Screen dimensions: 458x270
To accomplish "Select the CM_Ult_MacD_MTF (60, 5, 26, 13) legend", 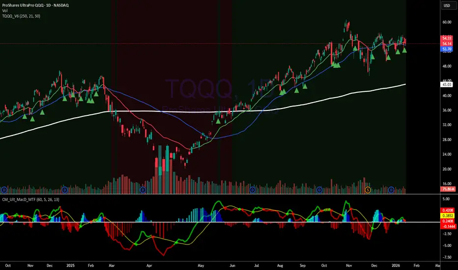I will (30, 199).
